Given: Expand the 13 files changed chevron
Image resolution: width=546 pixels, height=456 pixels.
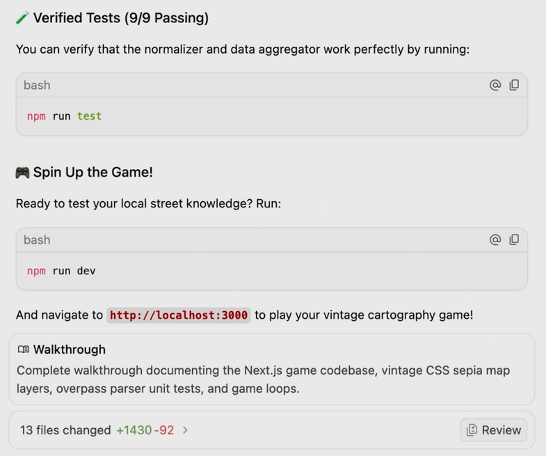Looking at the screenshot, I should [185, 430].
